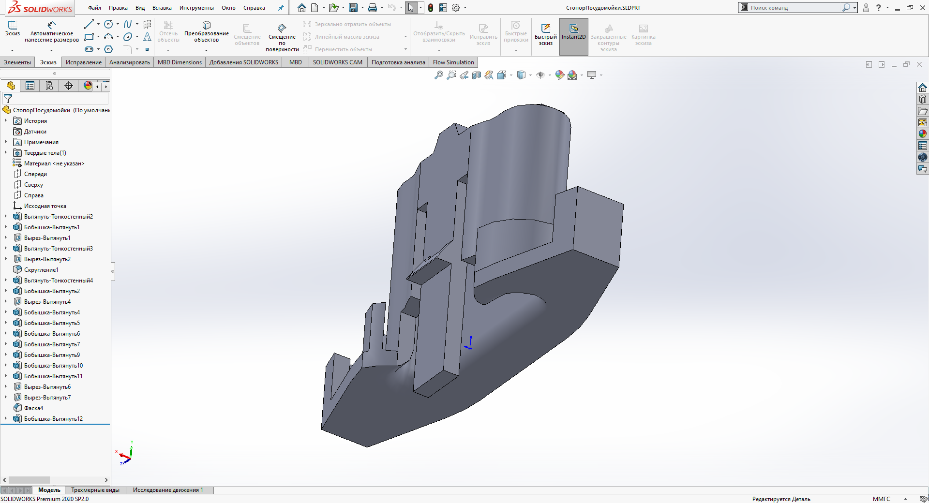Click the Save disk icon

(x=353, y=8)
